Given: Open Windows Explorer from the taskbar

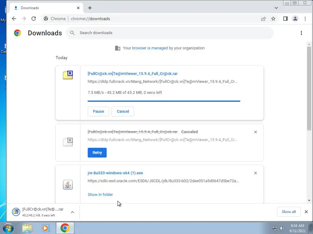Looking at the screenshot, I should [x=27, y=228].
